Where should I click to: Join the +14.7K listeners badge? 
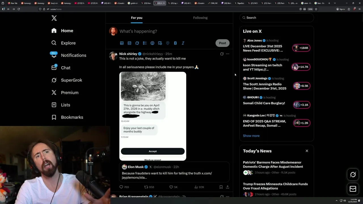301,67
